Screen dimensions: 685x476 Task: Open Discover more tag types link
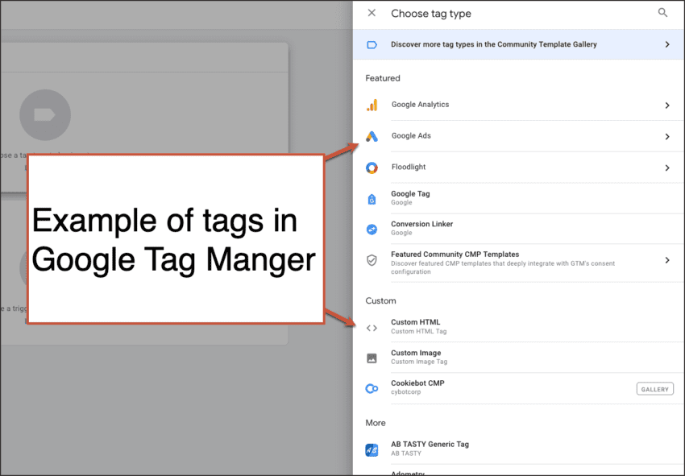tap(494, 44)
